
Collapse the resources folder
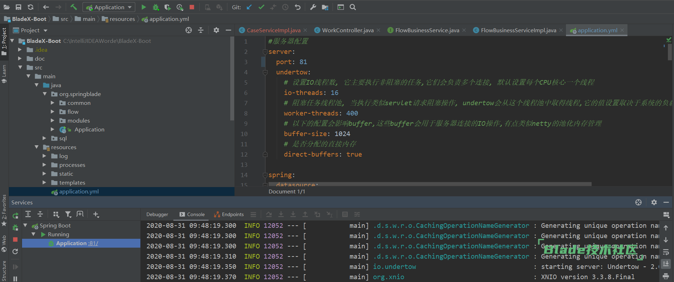pyautogui.click(x=37, y=147)
